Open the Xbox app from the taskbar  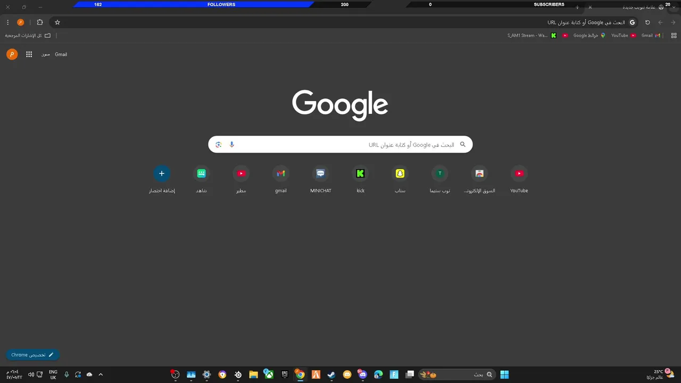[x=269, y=374]
